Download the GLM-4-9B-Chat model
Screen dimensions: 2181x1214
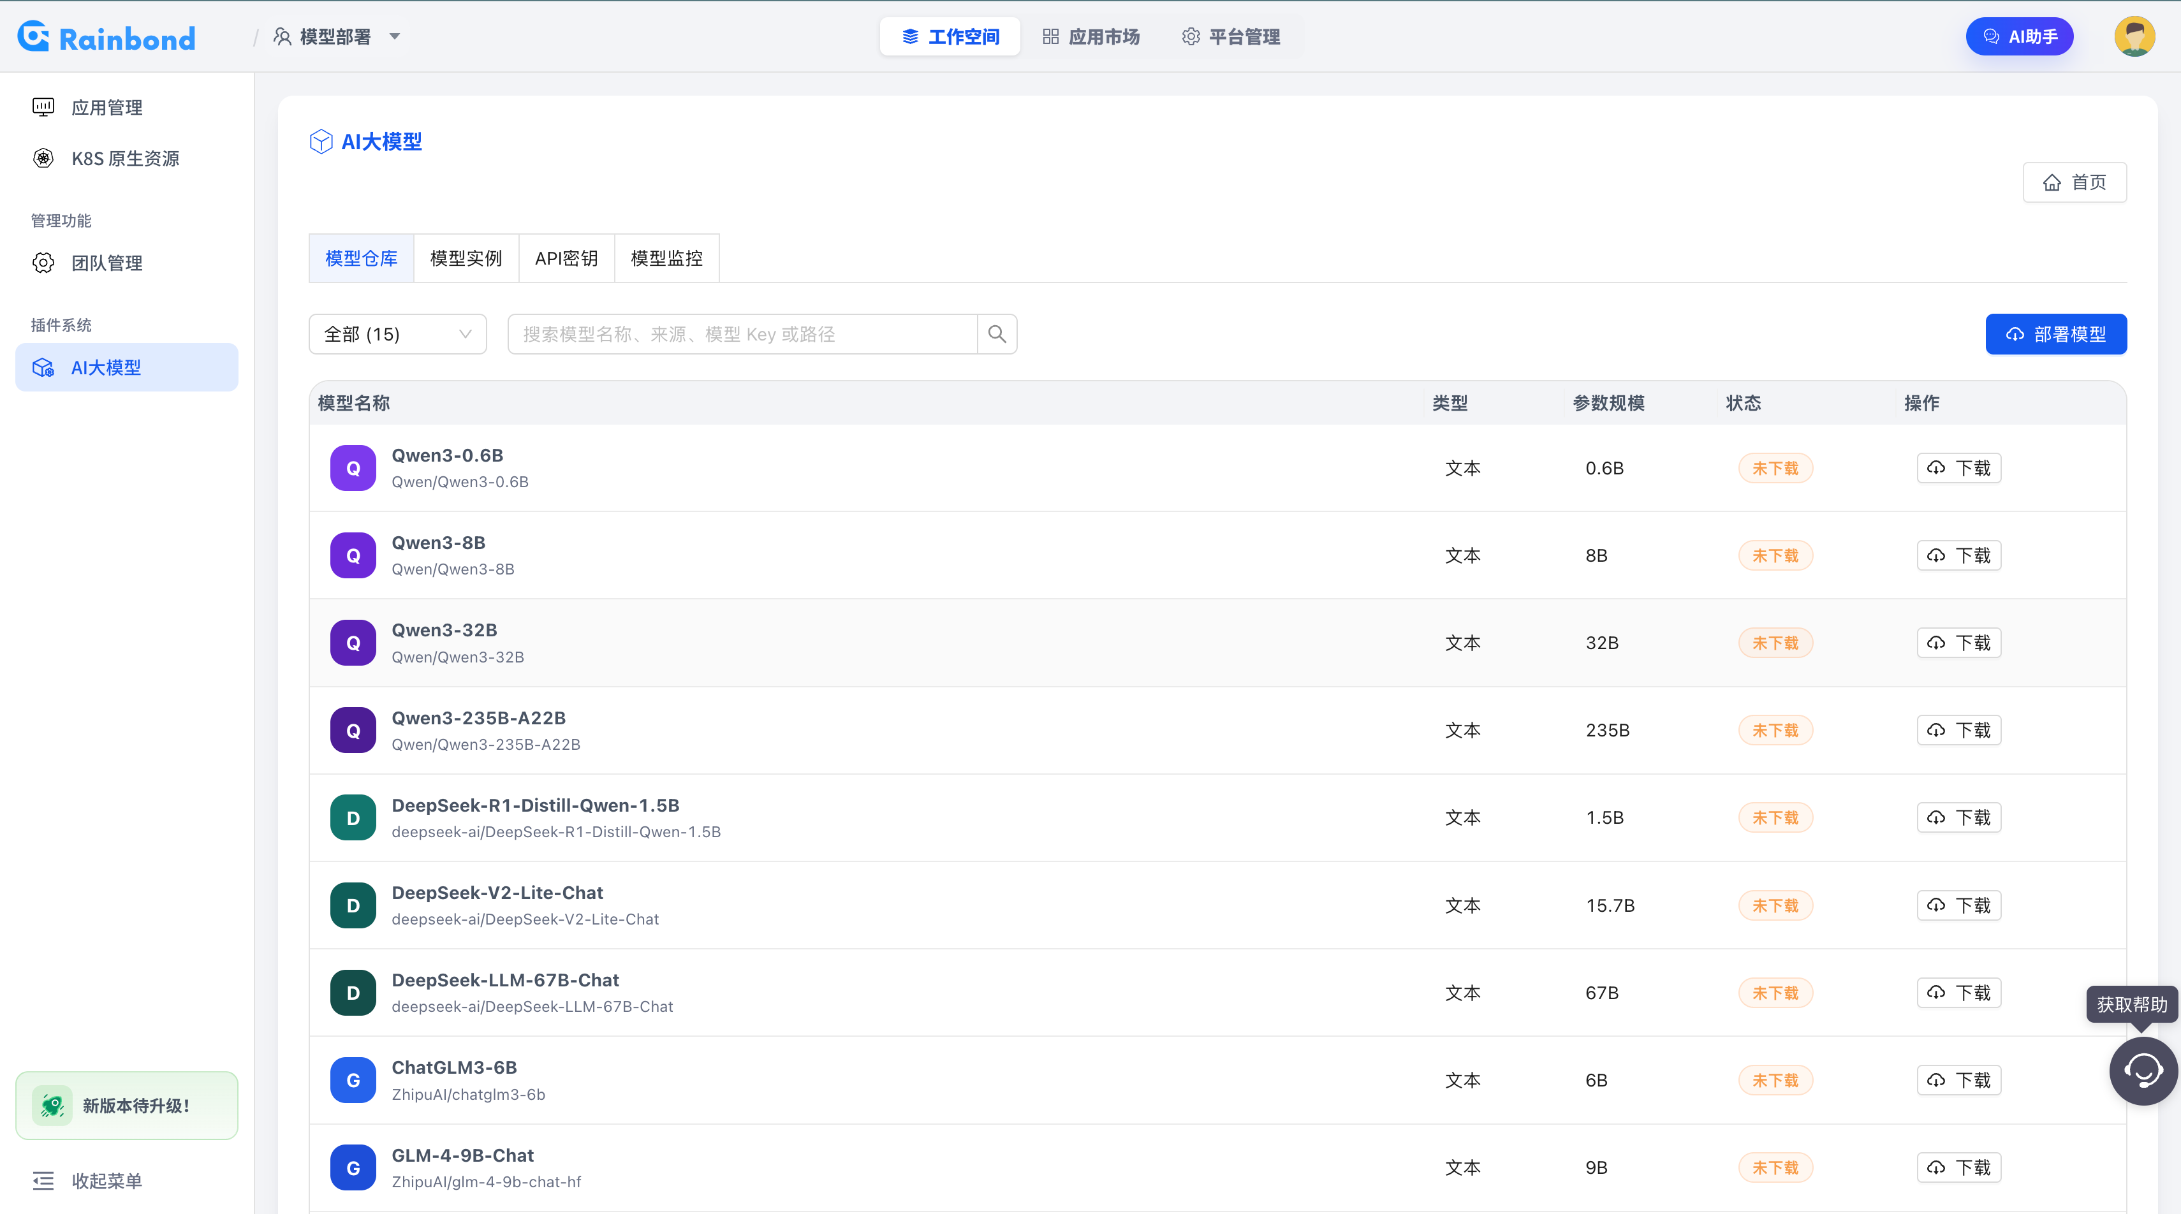[x=1958, y=1168]
